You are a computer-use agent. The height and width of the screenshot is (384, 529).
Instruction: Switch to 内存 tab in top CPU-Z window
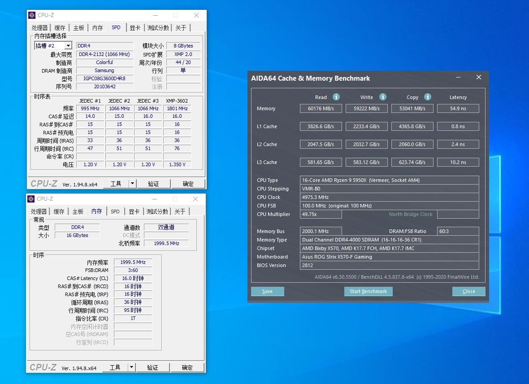pyautogui.click(x=97, y=28)
